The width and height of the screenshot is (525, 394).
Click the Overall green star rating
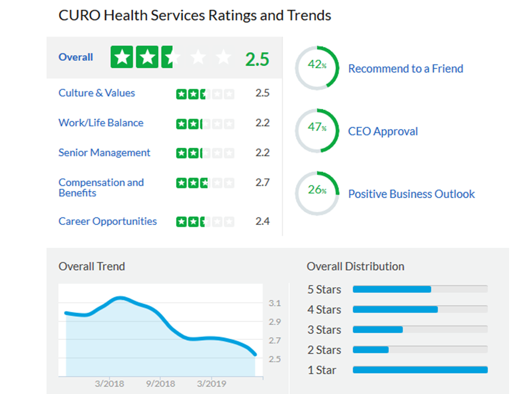click(x=171, y=57)
